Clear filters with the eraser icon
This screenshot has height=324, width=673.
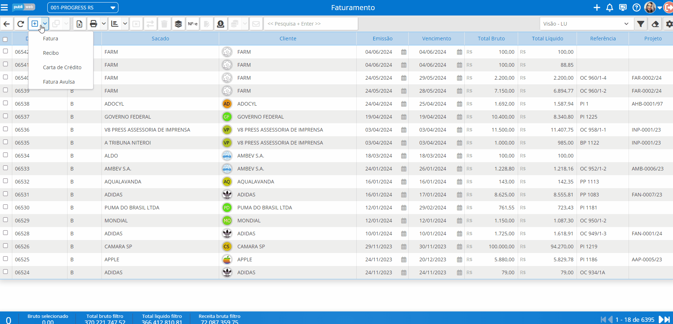[655, 24]
